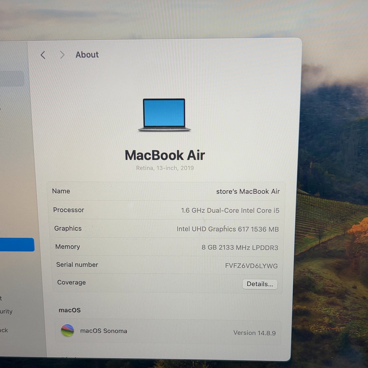Click the MacBook Air laptop image
This screenshot has height=368, width=368.
click(164, 115)
